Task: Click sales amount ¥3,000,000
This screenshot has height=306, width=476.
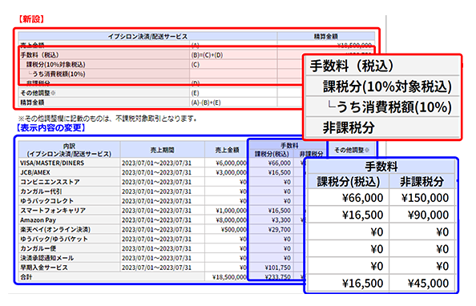Action: pyautogui.click(x=231, y=172)
